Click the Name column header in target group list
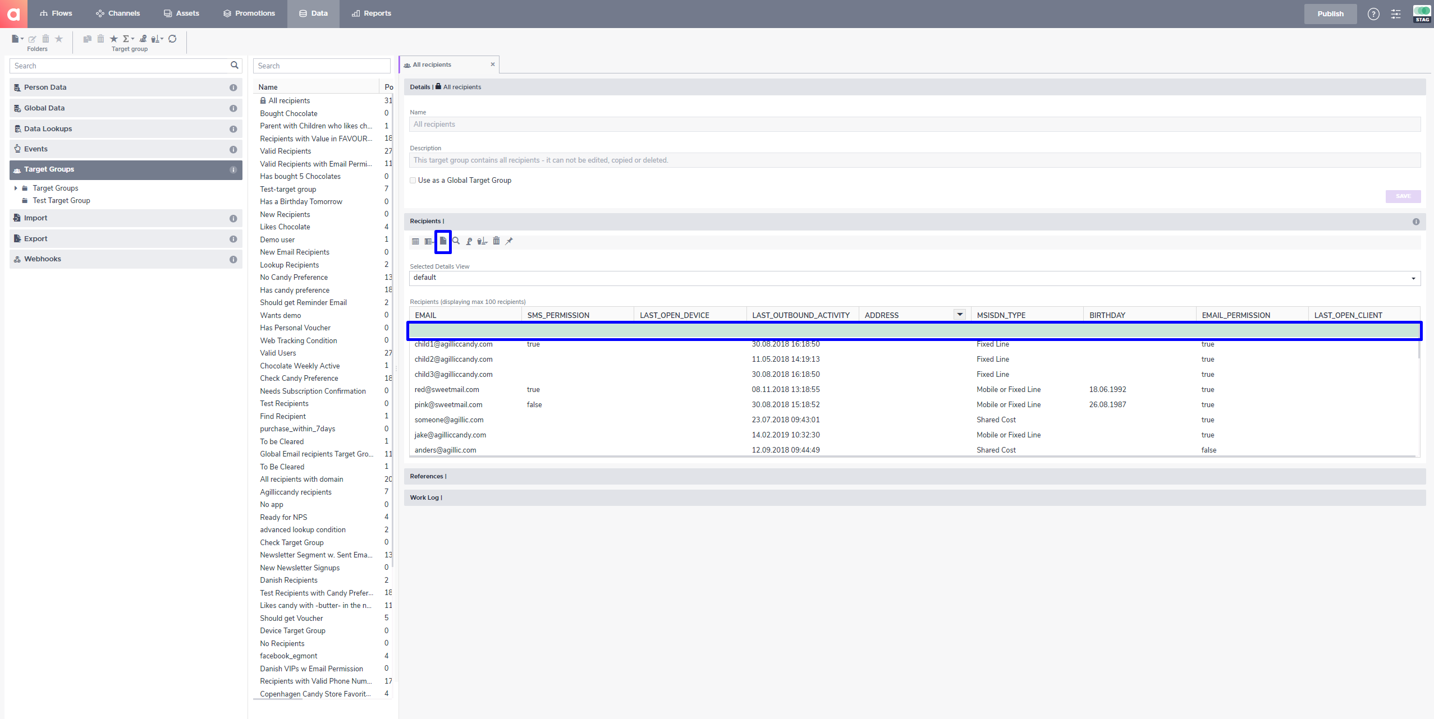Image resolution: width=1434 pixels, height=719 pixels. tap(317, 87)
